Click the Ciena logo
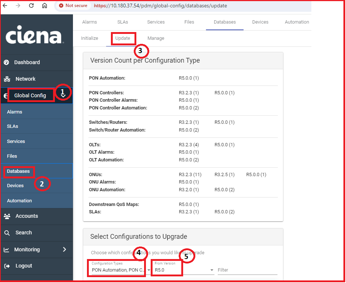 pos(35,34)
